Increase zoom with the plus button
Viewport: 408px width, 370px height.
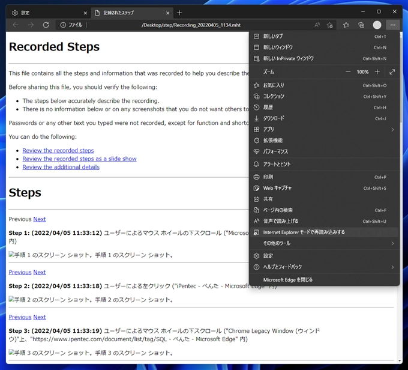tap(377, 72)
